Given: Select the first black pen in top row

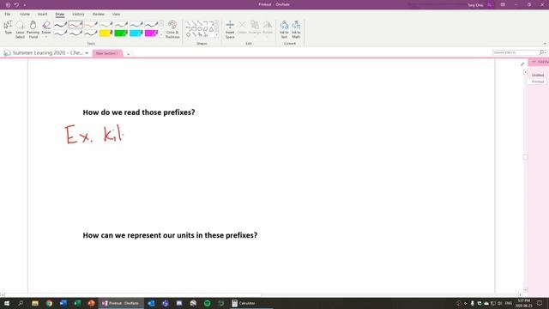Looking at the screenshot, I should [x=61, y=25].
